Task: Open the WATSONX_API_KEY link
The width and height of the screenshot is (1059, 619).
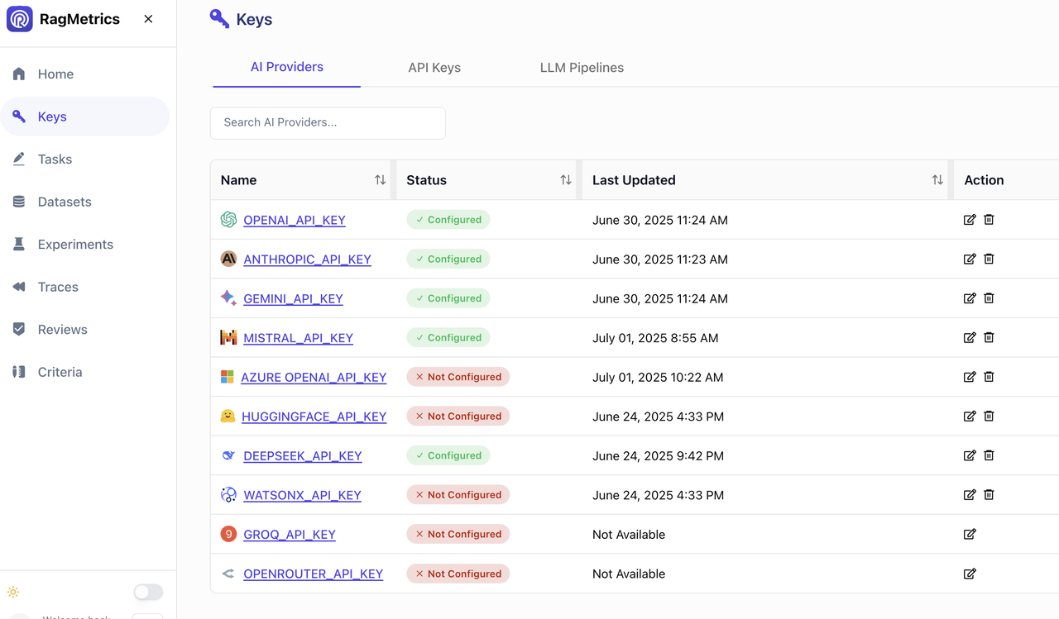Action: tap(302, 495)
